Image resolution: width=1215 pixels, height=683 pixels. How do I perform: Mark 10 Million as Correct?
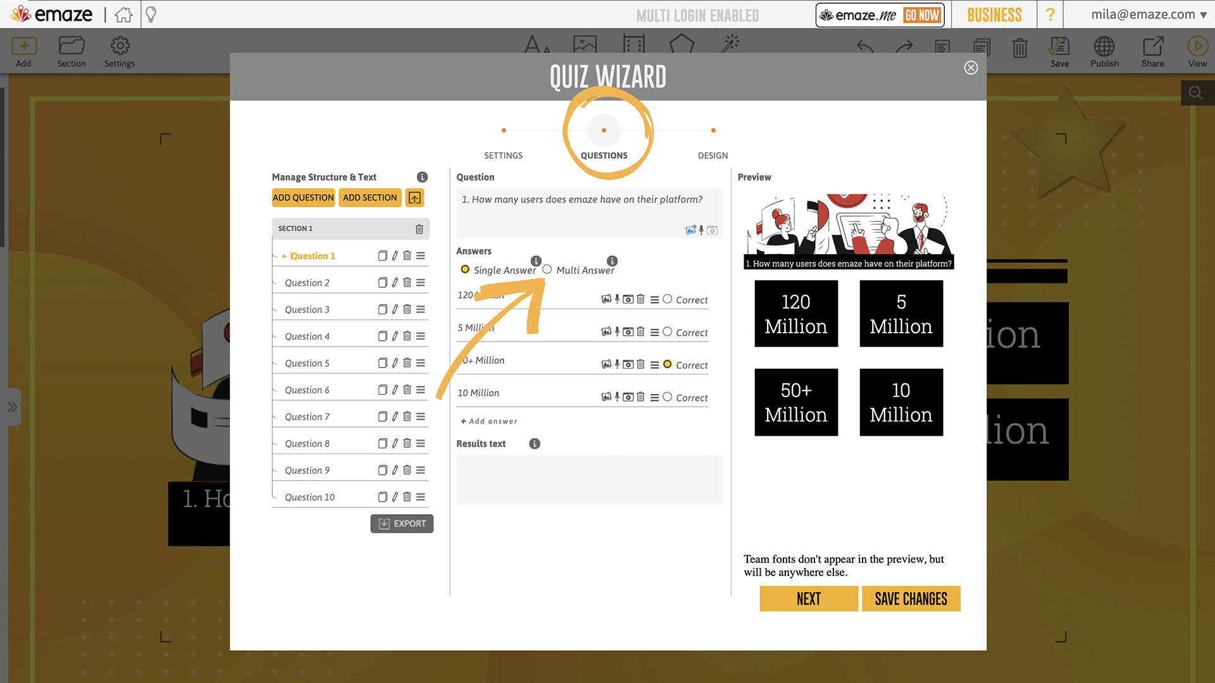click(x=667, y=397)
